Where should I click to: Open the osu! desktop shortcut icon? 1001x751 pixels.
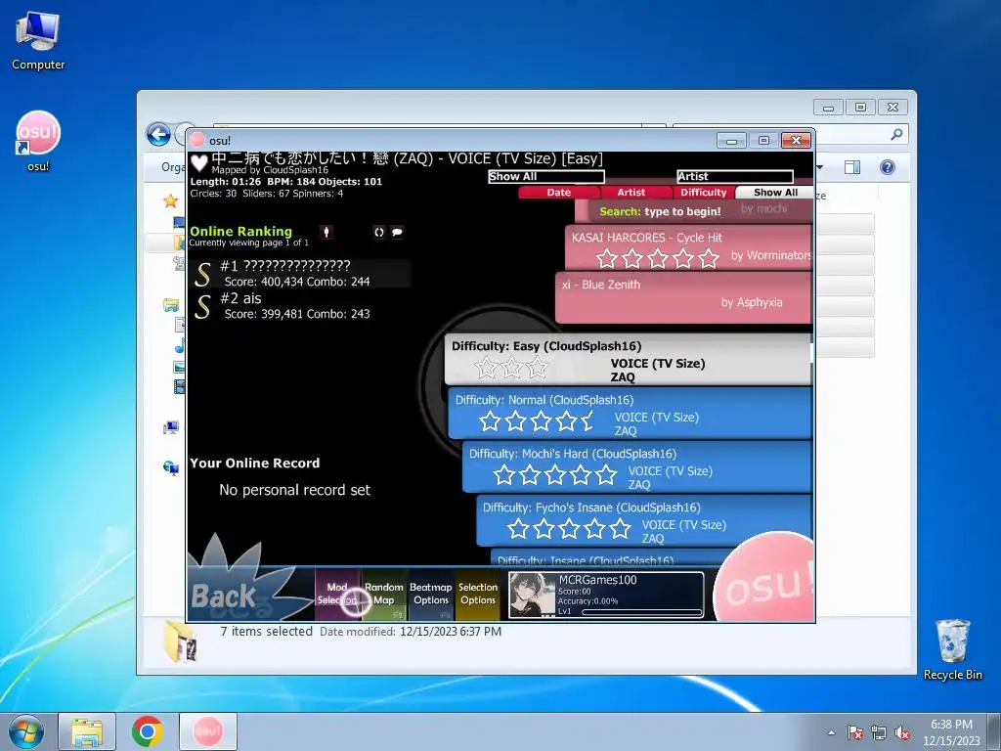38,133
